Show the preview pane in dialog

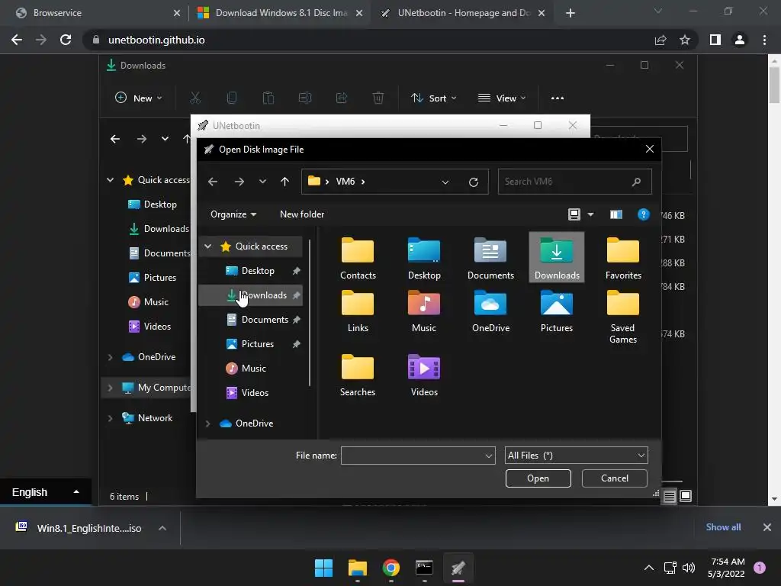click(x=616, y=214)
